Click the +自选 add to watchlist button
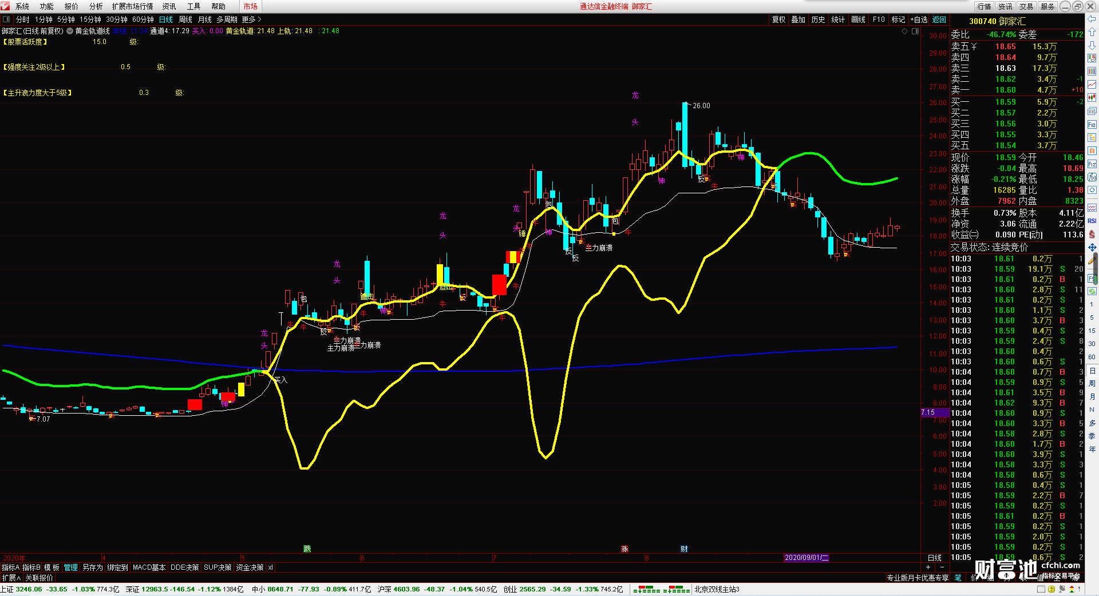Screen dimensions: 1099x596 point(919,19)
